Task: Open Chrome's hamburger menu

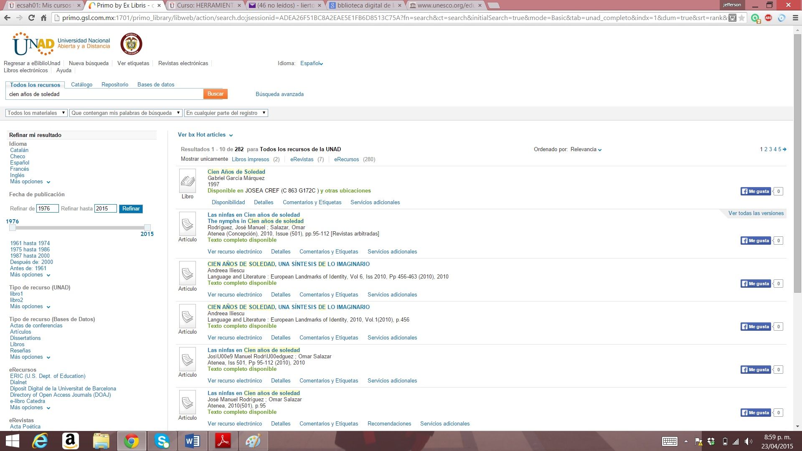Action: point(795,18)
